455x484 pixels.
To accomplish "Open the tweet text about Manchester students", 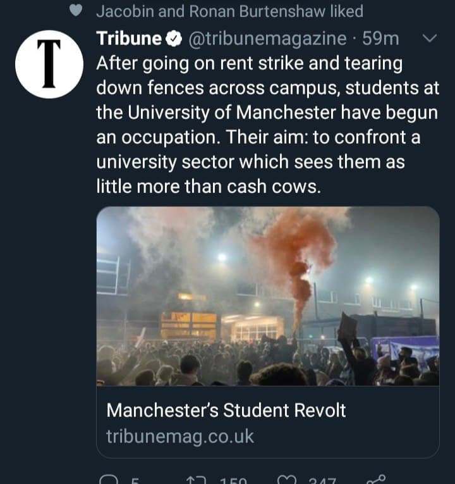I will [265, 125].
